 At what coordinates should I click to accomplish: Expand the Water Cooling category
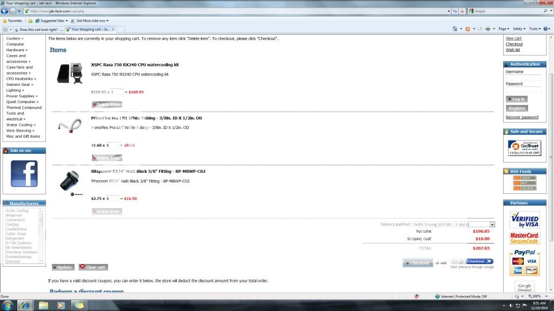(21, 125)
